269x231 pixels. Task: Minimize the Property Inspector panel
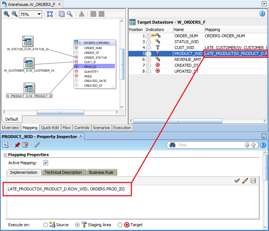(264, 136)
